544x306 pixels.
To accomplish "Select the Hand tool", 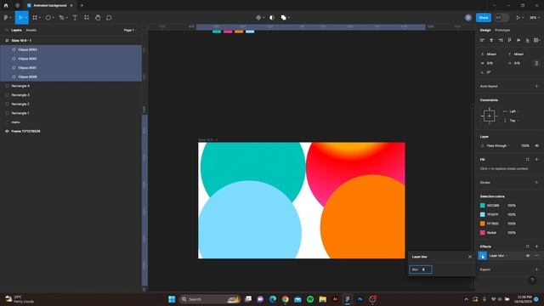I will pos(98,18).
